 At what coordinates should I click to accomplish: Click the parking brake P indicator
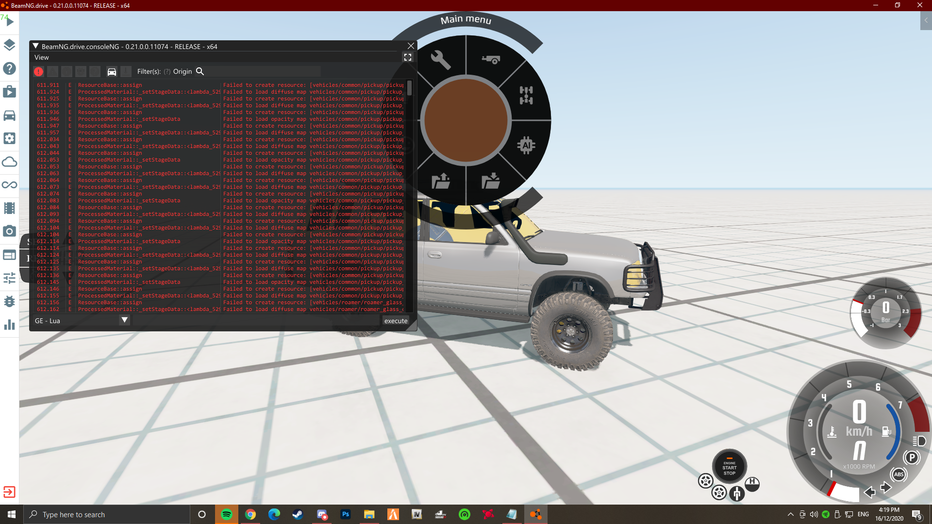click(x=912, y=458)
